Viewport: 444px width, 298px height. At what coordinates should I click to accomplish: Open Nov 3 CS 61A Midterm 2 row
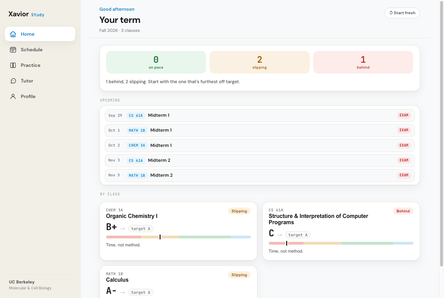coord(260,160)
